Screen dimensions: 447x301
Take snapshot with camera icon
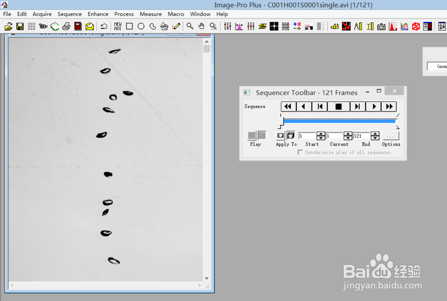click(381, 26)
